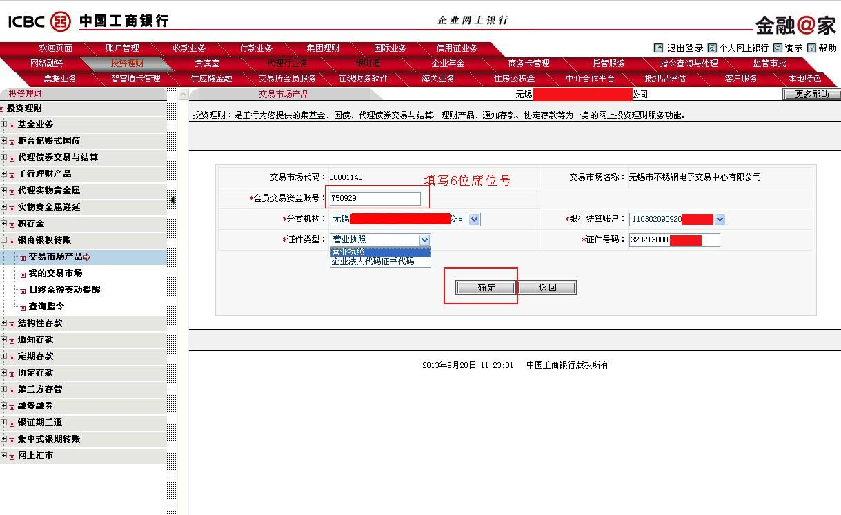Open the 集团理财 tab

pyautogui.click(x=324, y=48)
